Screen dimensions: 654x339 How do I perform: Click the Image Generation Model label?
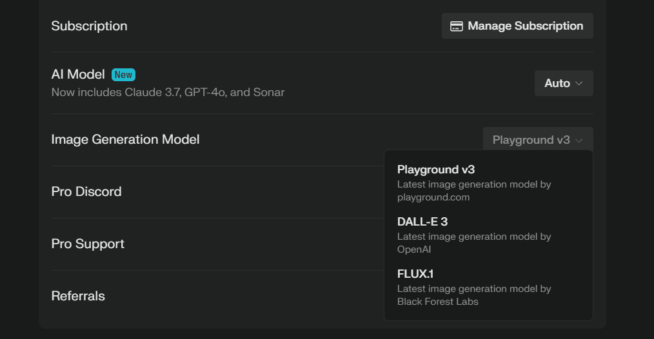click(x=125, y=139)
